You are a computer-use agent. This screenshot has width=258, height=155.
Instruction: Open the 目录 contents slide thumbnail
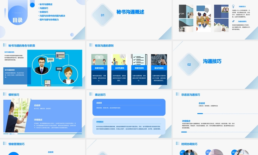pyautogui.click(x=43, y=20)
